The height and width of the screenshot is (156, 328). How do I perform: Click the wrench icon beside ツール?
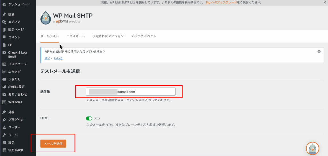pyautogui.click(x=4, y=135)
